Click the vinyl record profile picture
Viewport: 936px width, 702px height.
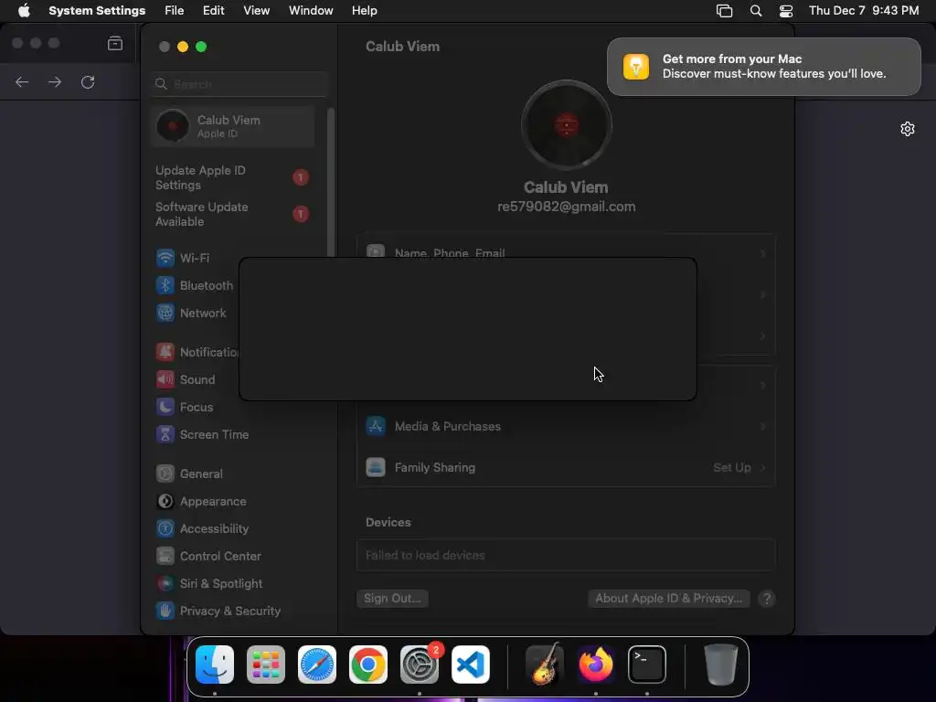point(567,125)
